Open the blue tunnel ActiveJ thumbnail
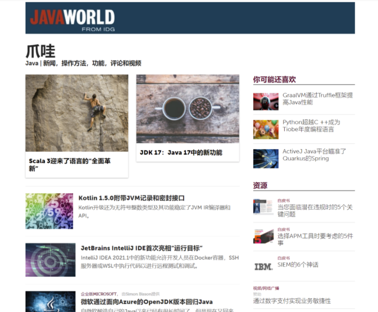 [266, 159]
